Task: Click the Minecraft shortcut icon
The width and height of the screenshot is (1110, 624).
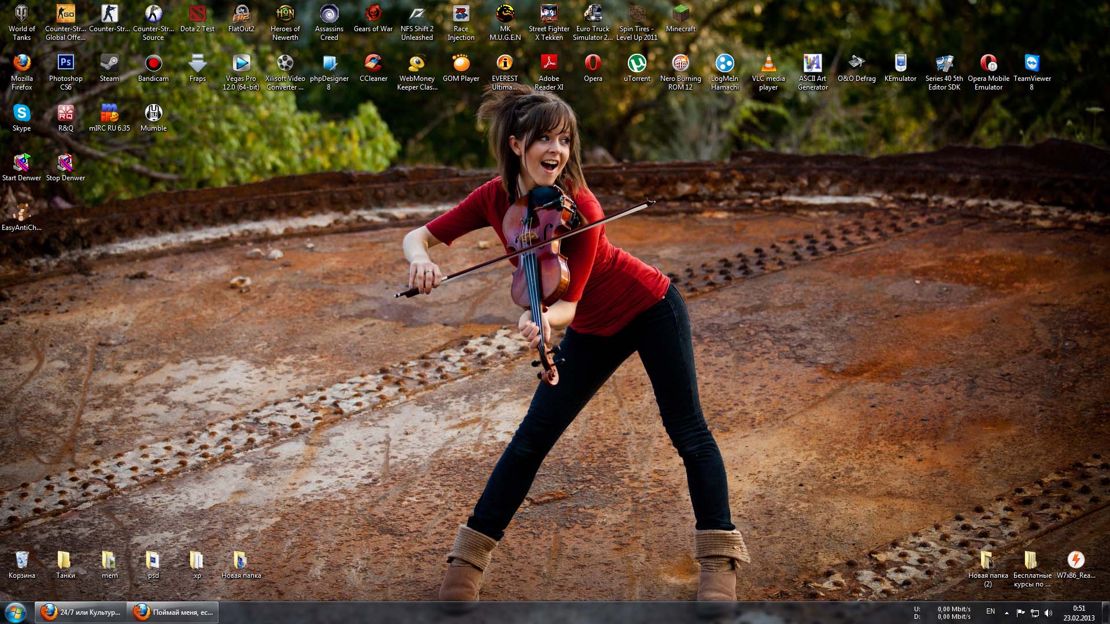Action: [680, 14]
